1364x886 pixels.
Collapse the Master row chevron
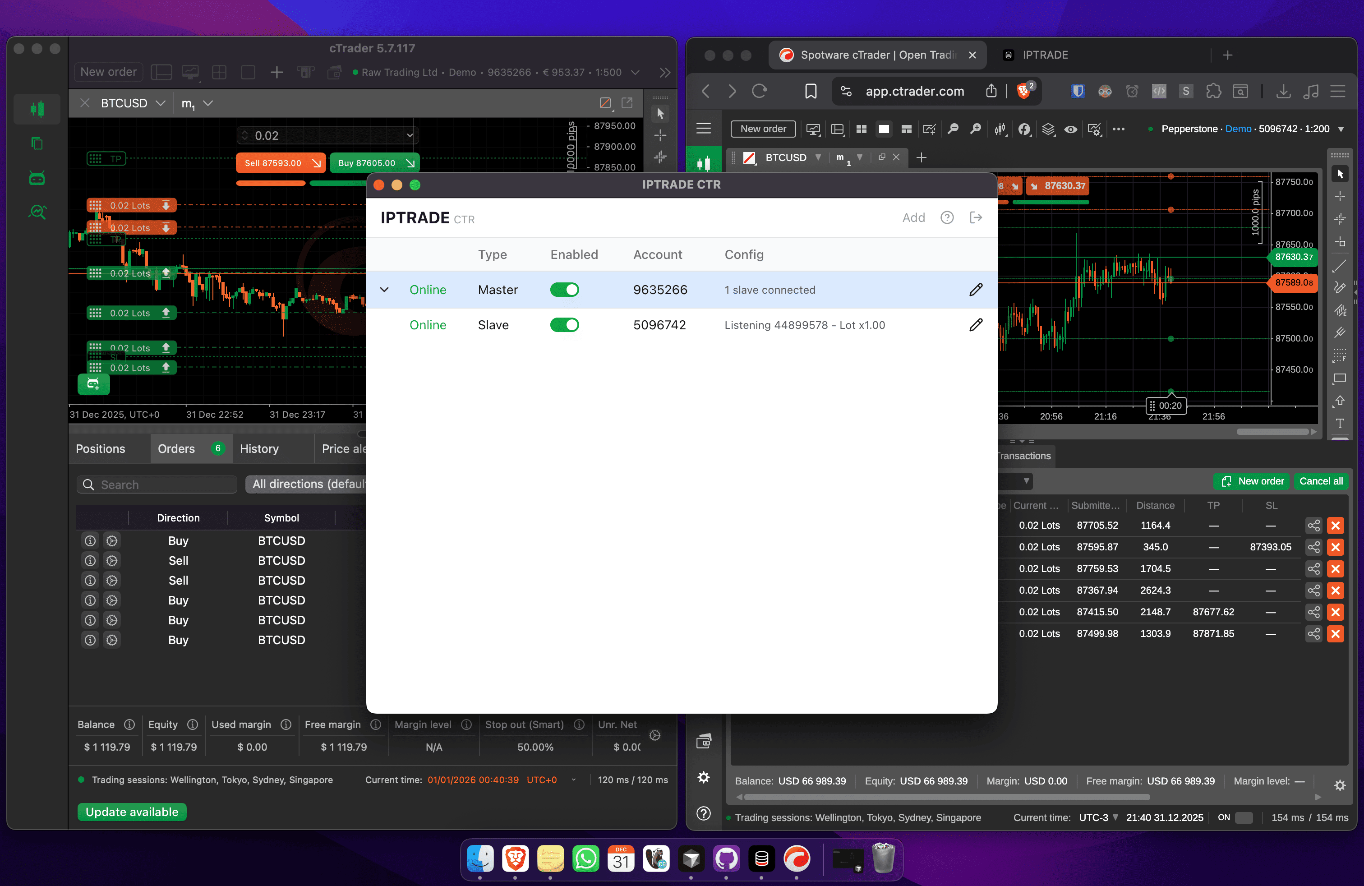click(385, 290)
